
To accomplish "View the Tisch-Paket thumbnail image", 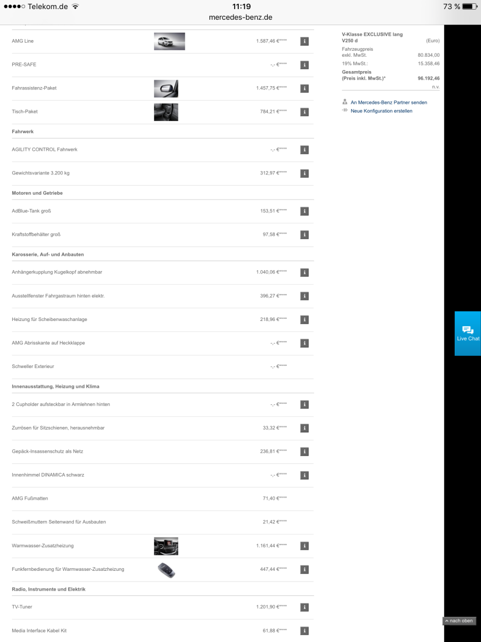I will (166, 112).
